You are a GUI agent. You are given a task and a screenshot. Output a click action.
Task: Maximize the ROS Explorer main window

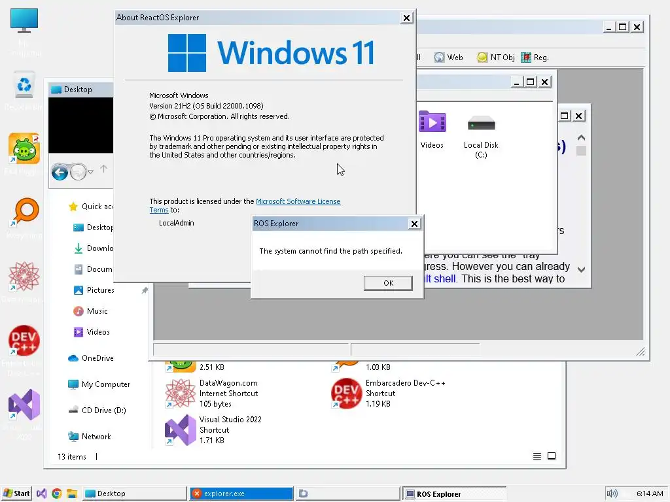tap(623, 27)
